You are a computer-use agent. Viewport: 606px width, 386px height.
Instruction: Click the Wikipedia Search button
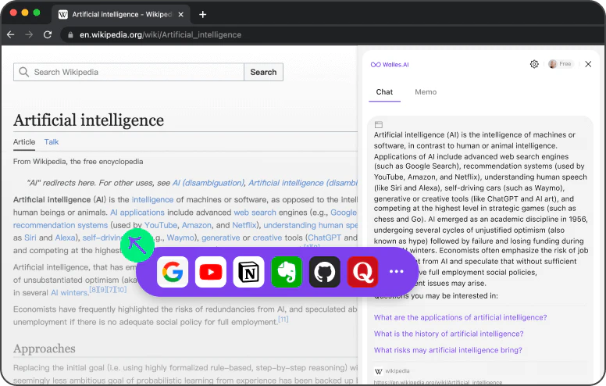(x=263, y=72)
